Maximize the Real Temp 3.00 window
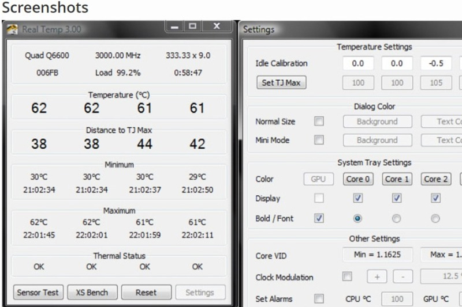This screenshot has width=462, height=307. (x=193, y=26)
